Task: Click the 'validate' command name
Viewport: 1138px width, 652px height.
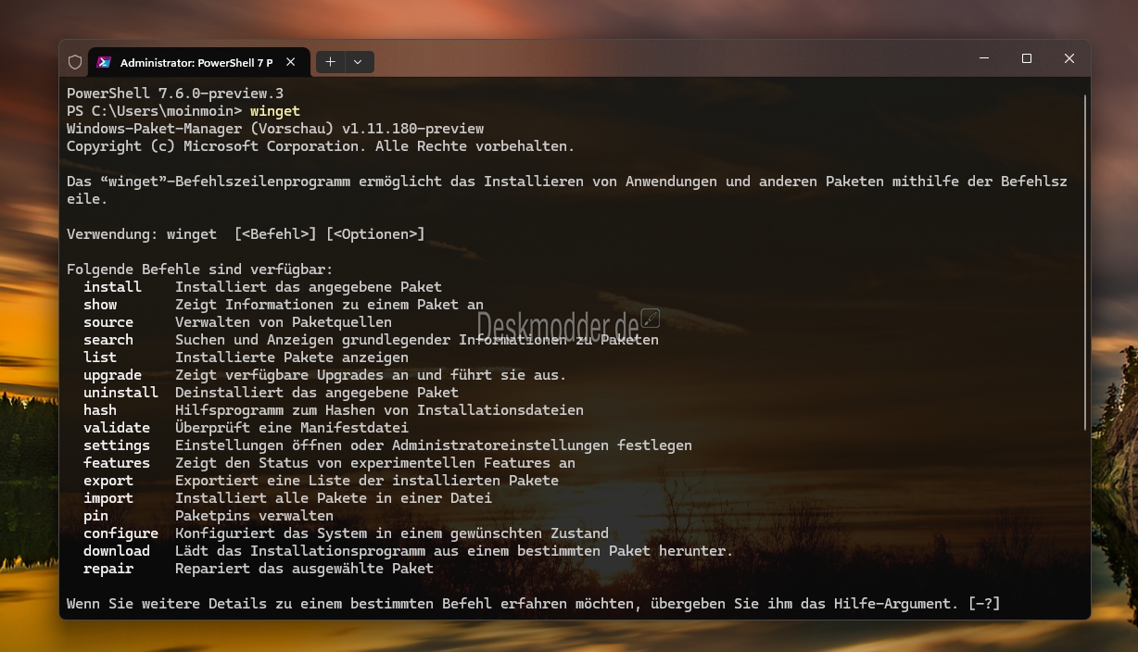Action: tap(117, 428)
